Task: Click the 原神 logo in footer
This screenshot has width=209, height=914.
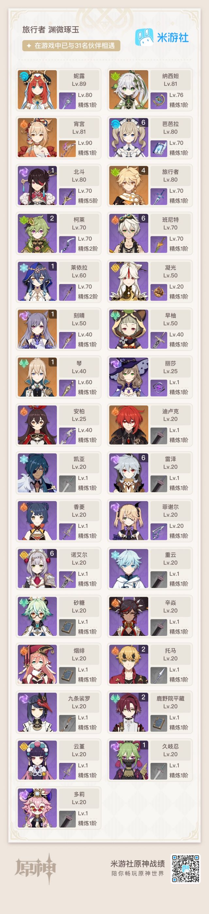Action: click(35, 868)
